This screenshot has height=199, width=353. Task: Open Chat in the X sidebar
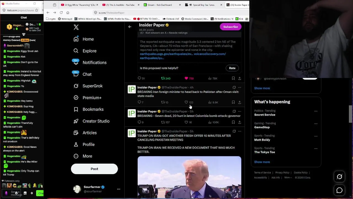[82, 74]
